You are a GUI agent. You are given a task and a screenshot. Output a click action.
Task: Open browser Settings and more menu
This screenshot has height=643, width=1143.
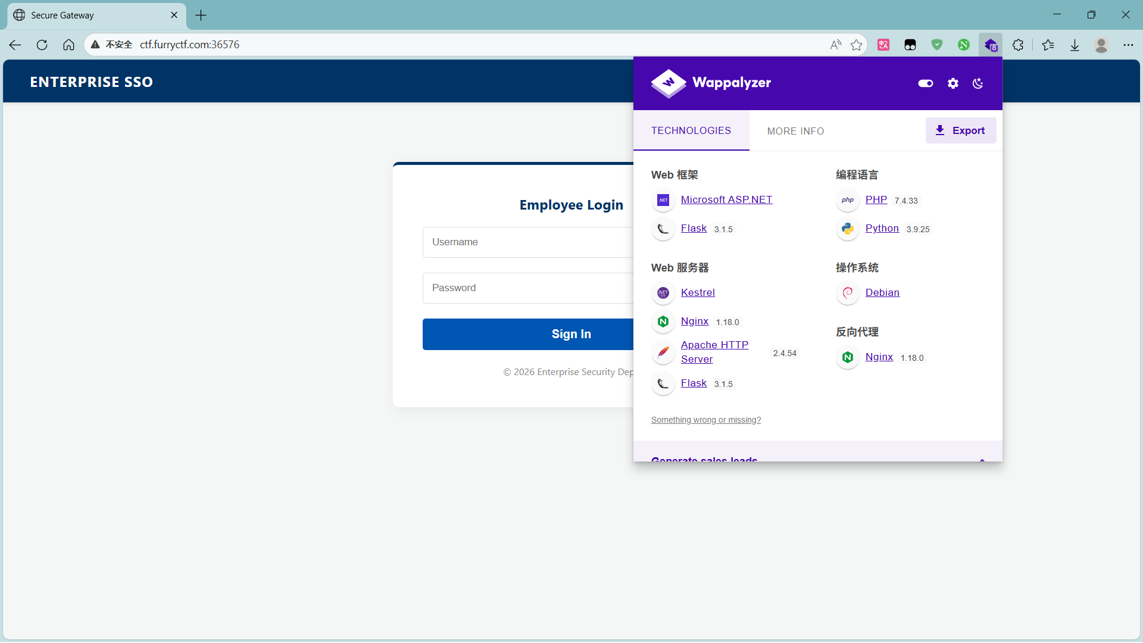[x=1128, y=45]
